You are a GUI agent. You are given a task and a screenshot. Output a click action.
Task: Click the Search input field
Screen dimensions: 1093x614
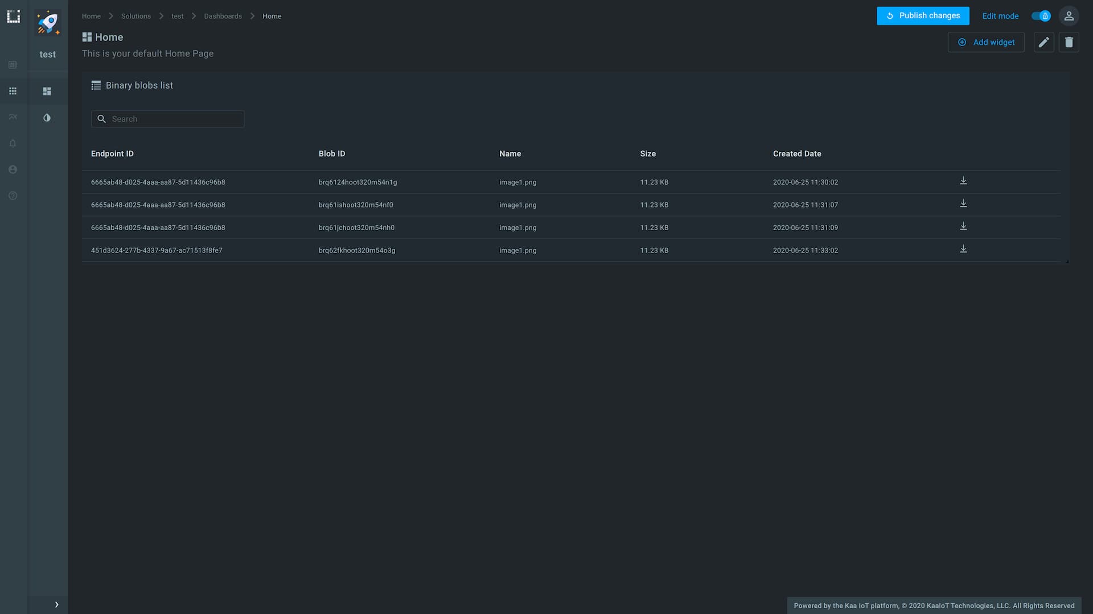pos(167,118)
